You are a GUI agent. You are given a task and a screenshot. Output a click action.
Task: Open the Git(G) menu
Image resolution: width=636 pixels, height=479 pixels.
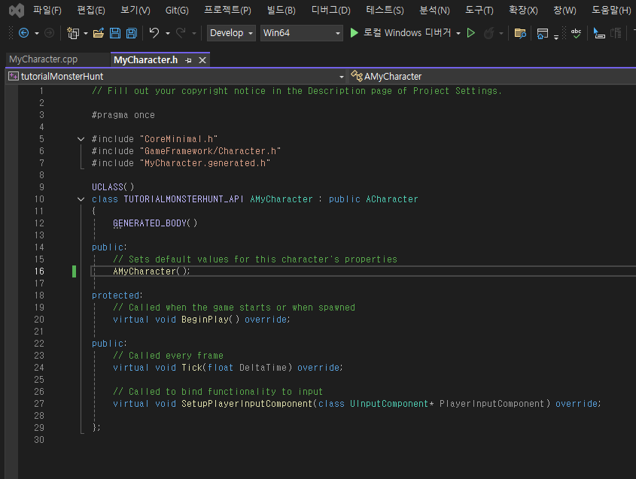177,10
